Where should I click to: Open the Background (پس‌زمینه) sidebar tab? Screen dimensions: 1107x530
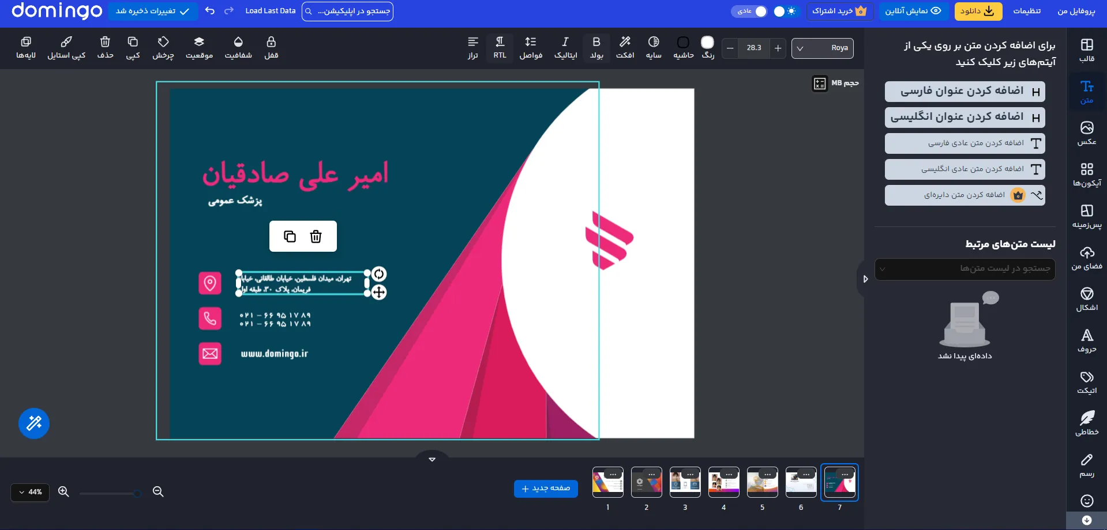click(1087, 216)
